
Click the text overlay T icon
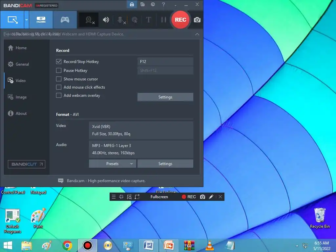point(148,20)
